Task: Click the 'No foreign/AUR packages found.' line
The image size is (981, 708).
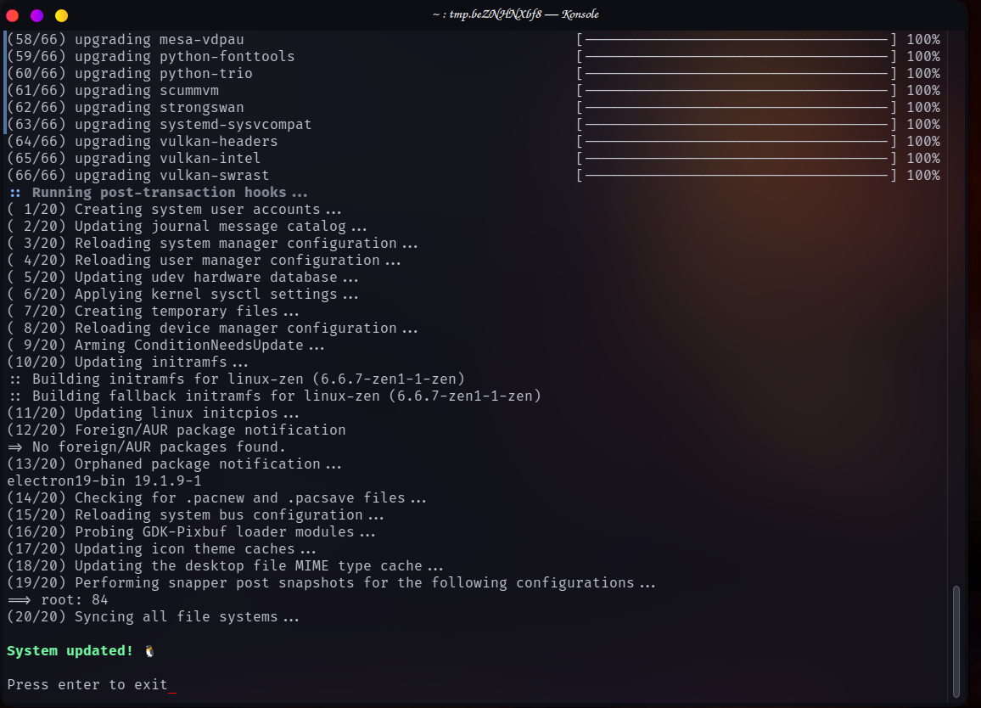Action: (147, 447)
